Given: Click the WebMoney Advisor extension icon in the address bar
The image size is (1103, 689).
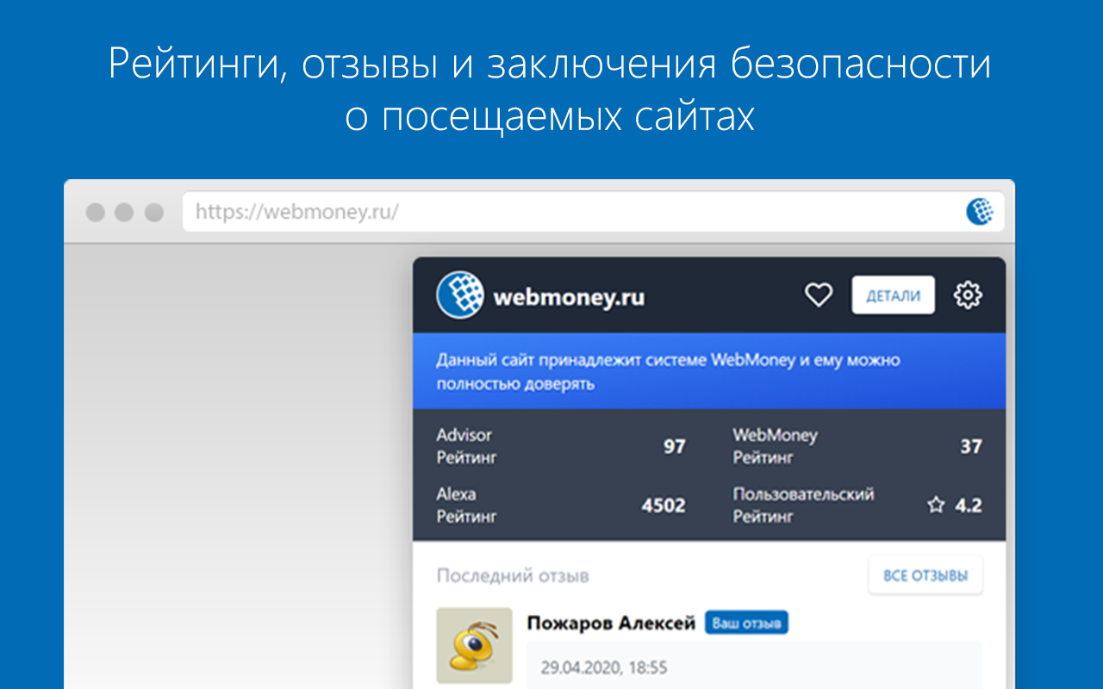Looking at the screenshot, I should [x=981, y=211].
